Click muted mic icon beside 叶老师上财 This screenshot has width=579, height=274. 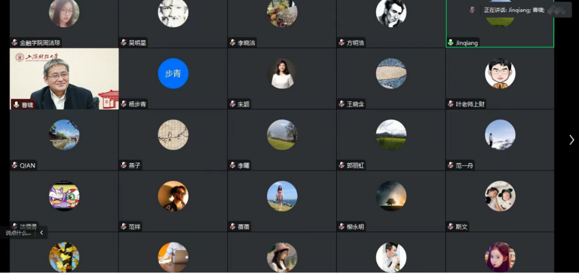[450, 104]
